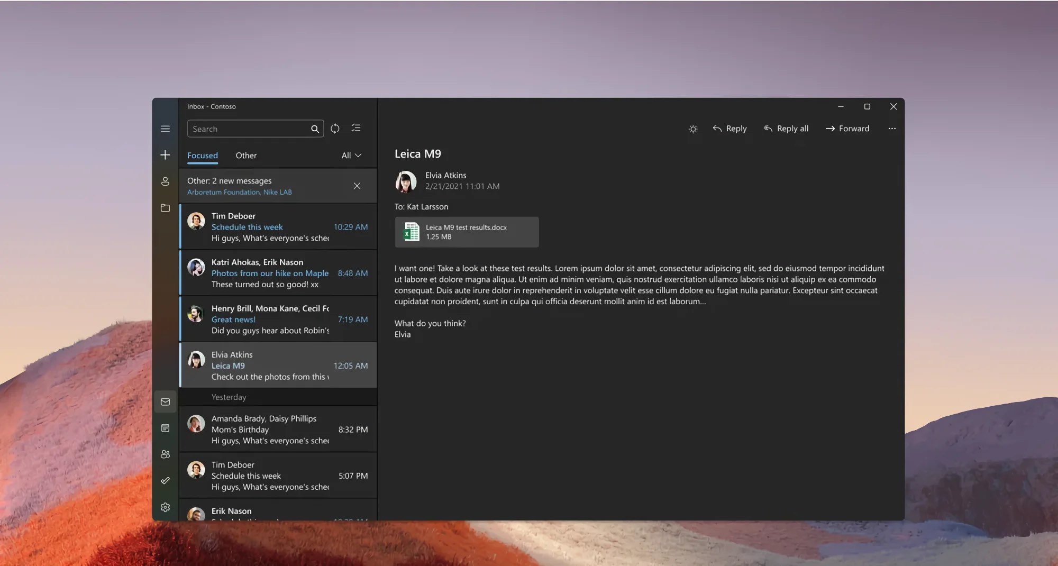The width and height of the screenshot is (1058, 566).
Task: Click Reply all on the Leica M9 email
Action: click(786, 129)
